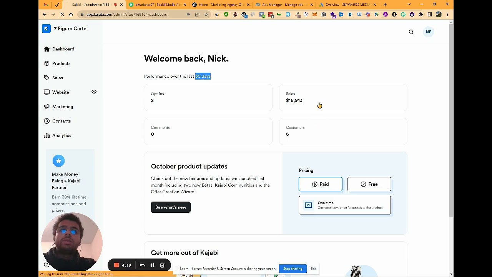Open the Notion extension icon
This screenshot has height=277, width=492.
tap(324, 14)
